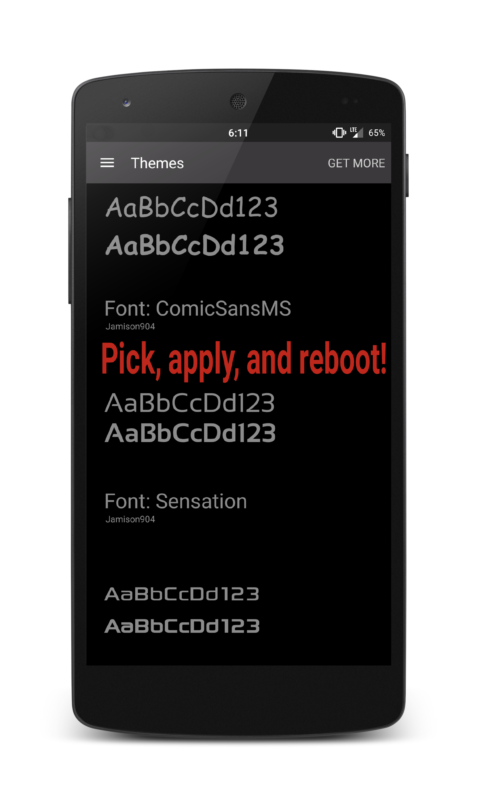This screenshot has height=807, width=477.
Task: Tap the 6:11 clock in status bar
Action: [x=238, y=133]
